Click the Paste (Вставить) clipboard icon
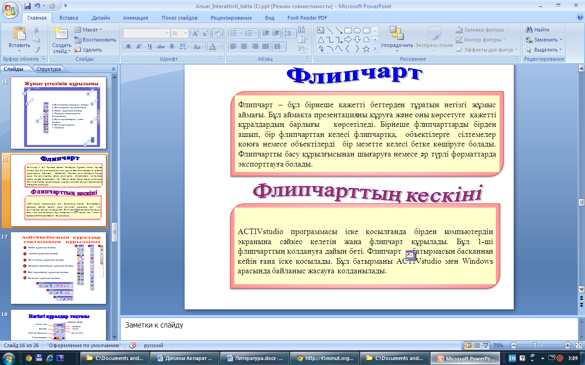Viewport: 585px width, 365px height. pos(19,34)
